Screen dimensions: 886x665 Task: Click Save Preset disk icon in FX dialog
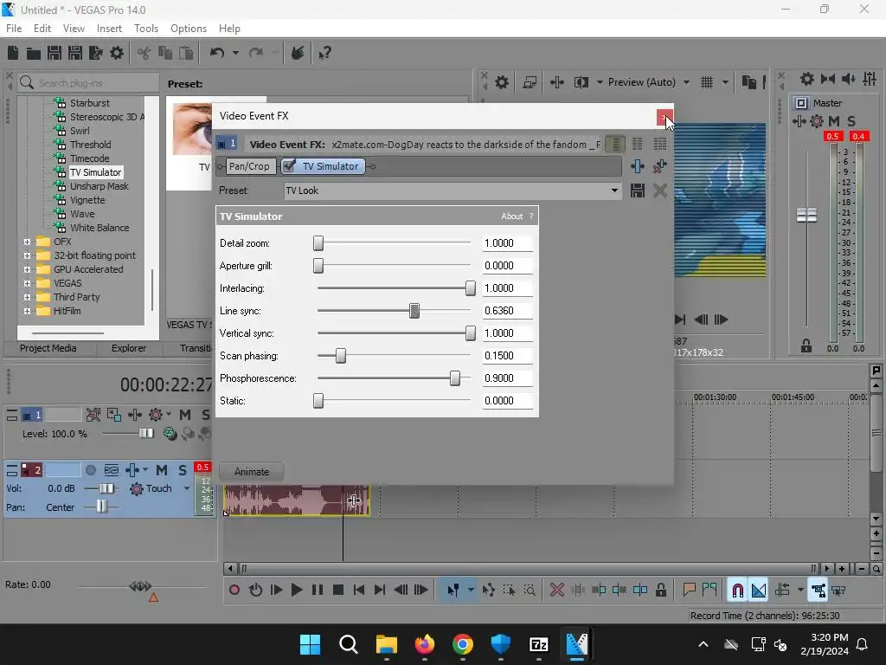point(638,190)
